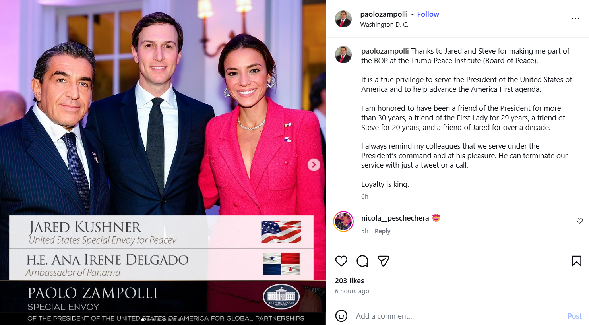
Task: Reply to nicola__peschechera's comment
Action: pos(382,231)
